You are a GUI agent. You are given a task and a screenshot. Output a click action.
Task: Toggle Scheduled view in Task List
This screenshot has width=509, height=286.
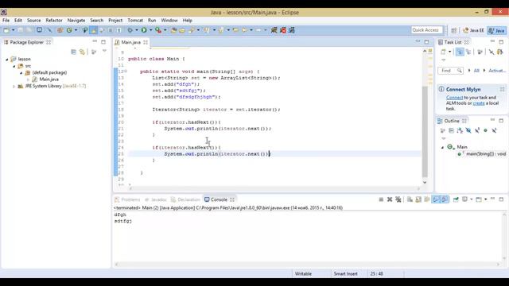(x=468, y=52)
